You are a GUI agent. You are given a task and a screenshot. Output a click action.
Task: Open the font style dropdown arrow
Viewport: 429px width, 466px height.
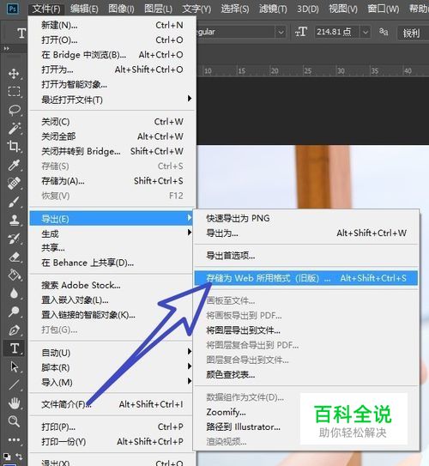point(281,32)
